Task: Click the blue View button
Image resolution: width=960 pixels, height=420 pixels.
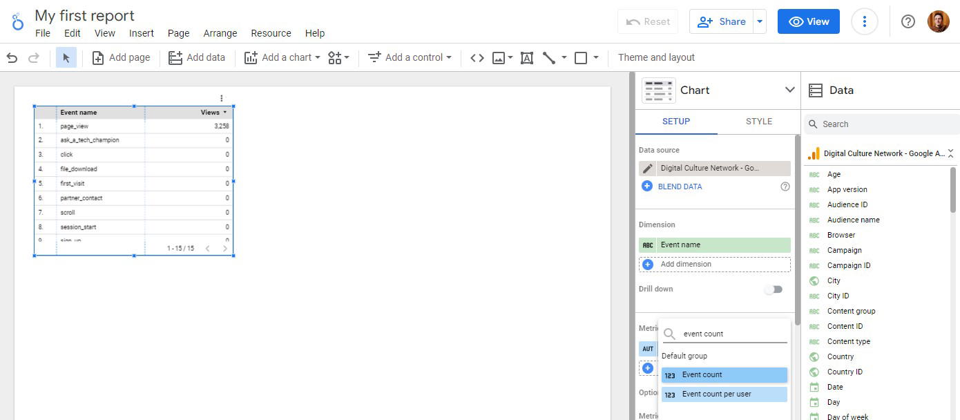Action: coord(808,21)
